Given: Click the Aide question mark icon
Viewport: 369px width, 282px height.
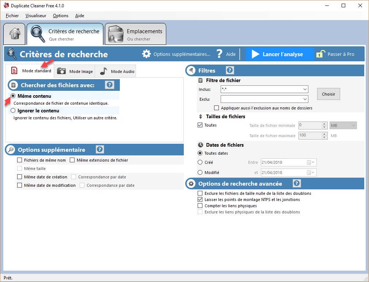Looking at the screenshot, I should [219, 54].
